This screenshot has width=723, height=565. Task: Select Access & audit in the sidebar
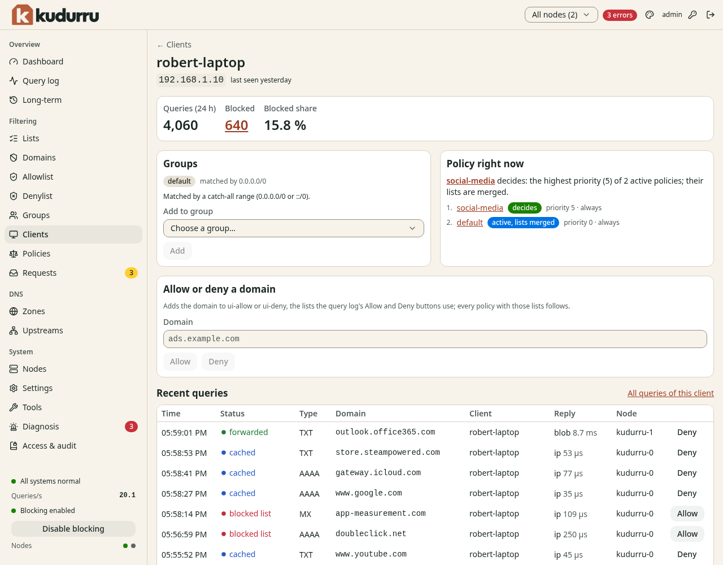[73, 446]
